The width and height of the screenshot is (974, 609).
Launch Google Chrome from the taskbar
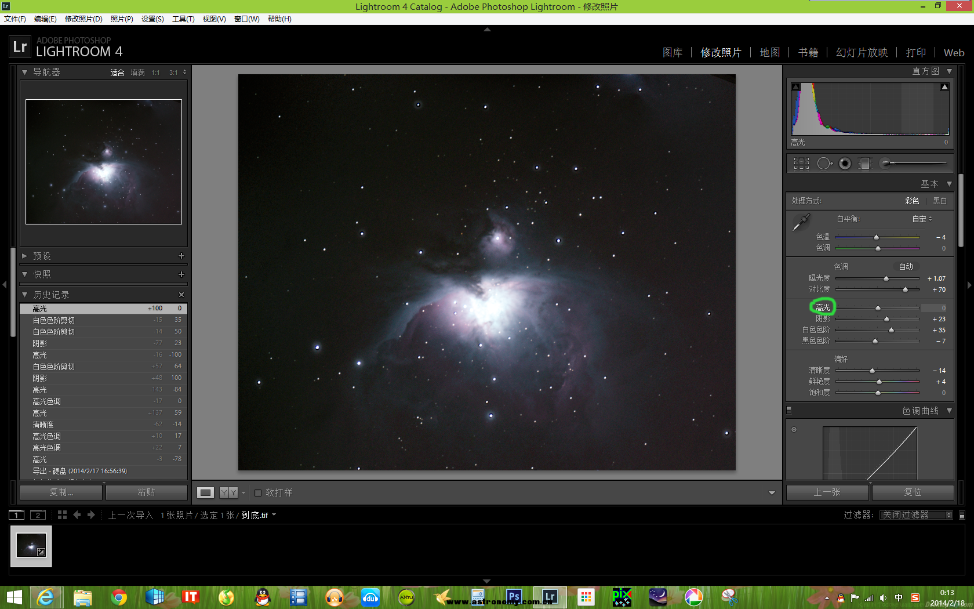click(x=119, y=597)
